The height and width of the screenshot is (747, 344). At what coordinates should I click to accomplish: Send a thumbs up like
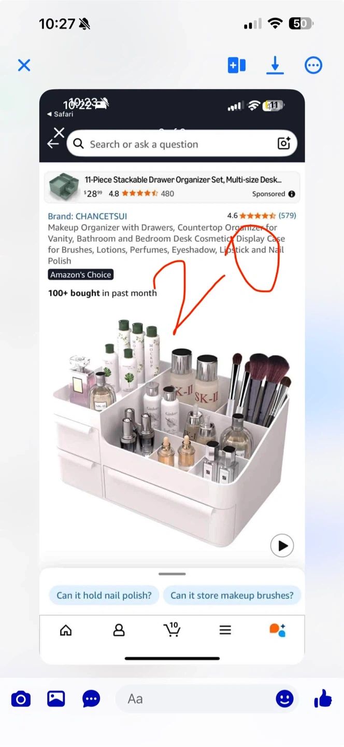(323, 699)
